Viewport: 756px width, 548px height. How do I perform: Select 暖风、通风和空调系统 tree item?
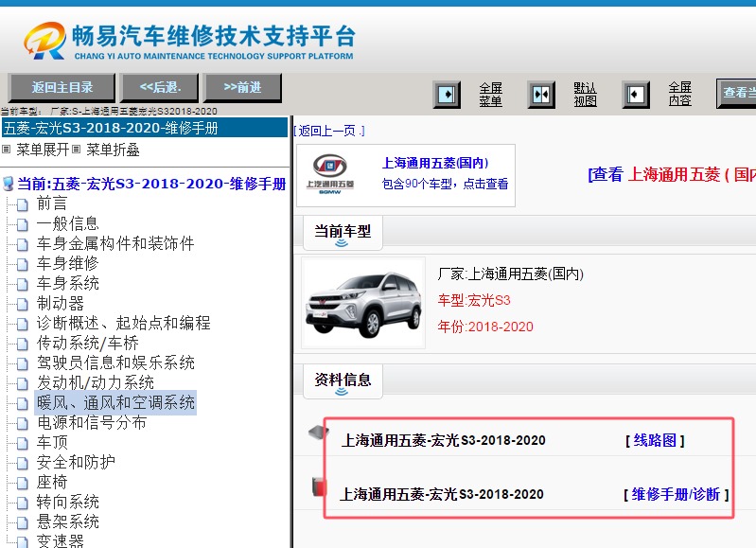(x=115, y=402)
